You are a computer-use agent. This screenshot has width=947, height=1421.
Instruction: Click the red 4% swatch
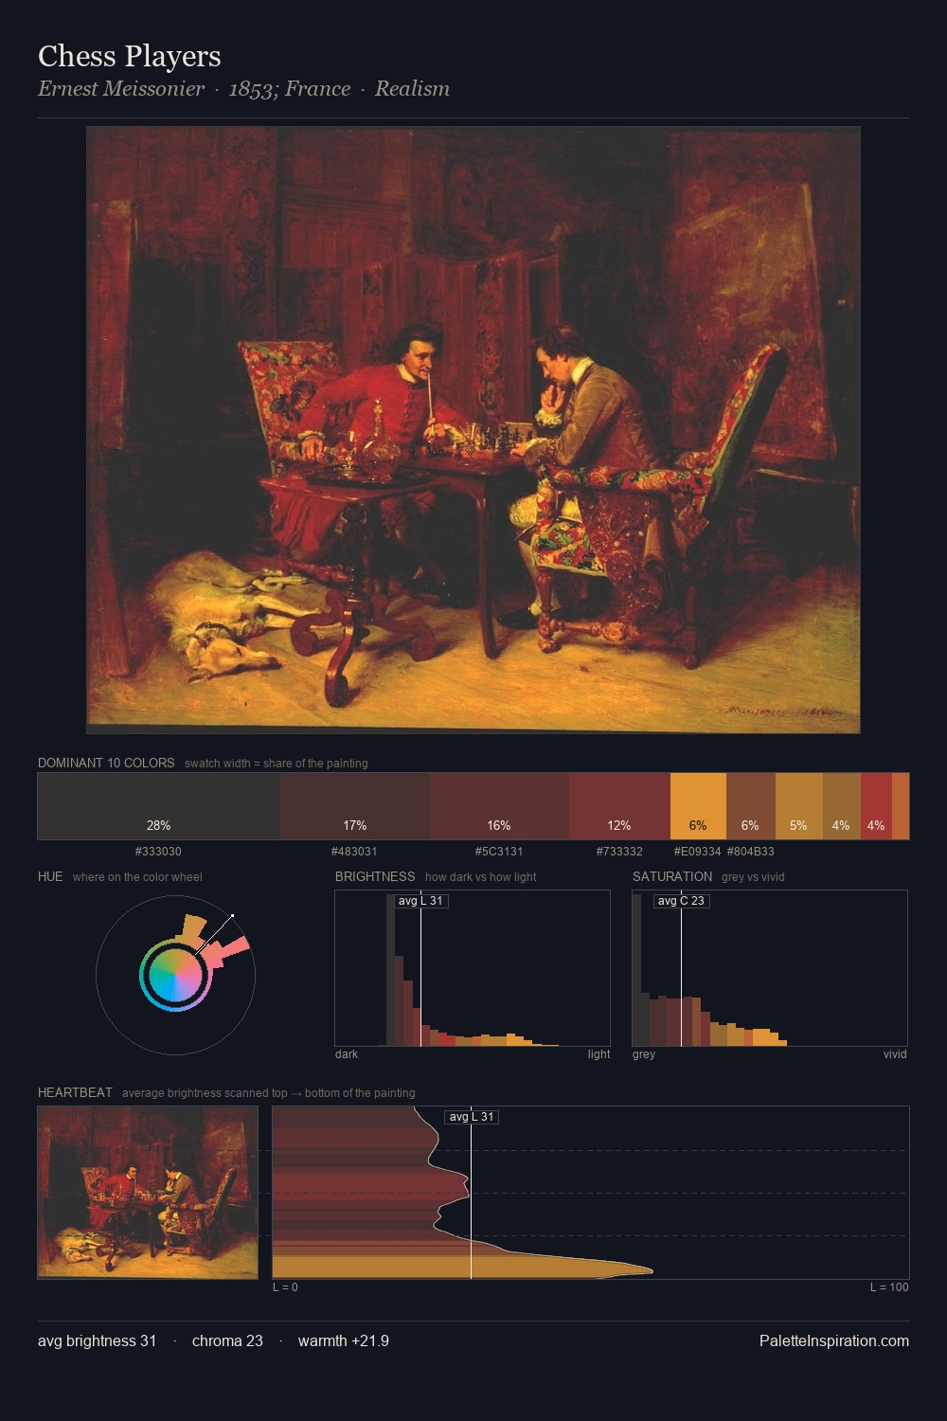[x=876, y=806]
